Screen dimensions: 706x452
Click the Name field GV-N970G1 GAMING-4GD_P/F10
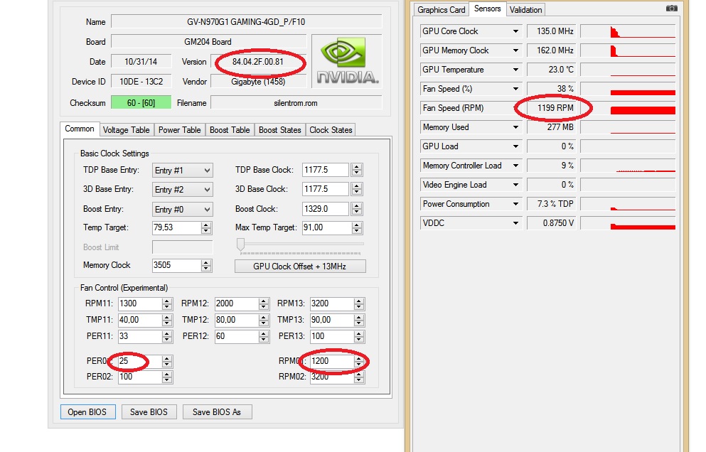click(246, 21)
